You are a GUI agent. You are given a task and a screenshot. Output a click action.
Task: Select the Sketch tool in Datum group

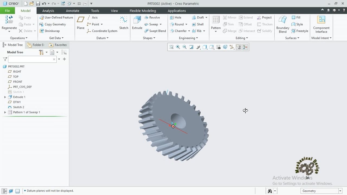point(124,23)
